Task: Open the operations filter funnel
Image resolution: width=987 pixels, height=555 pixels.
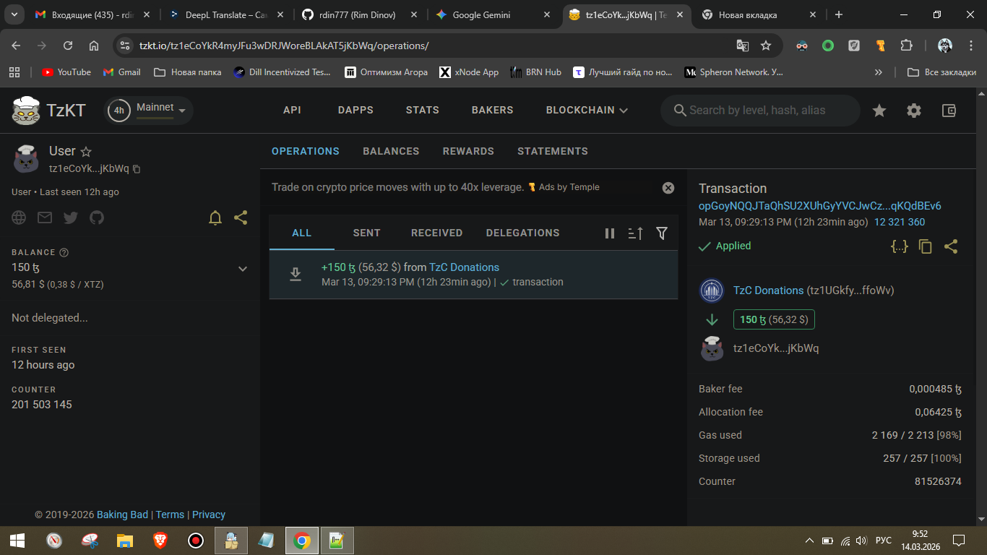Action: click(x=662, y=233)
